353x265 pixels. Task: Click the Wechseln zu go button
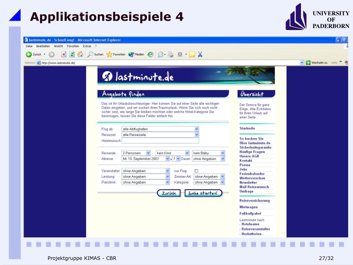(316, 63)
